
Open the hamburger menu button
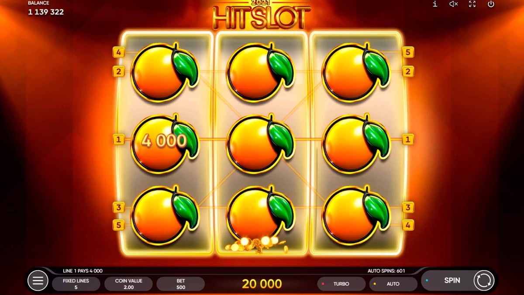click(x=38, y=281)
